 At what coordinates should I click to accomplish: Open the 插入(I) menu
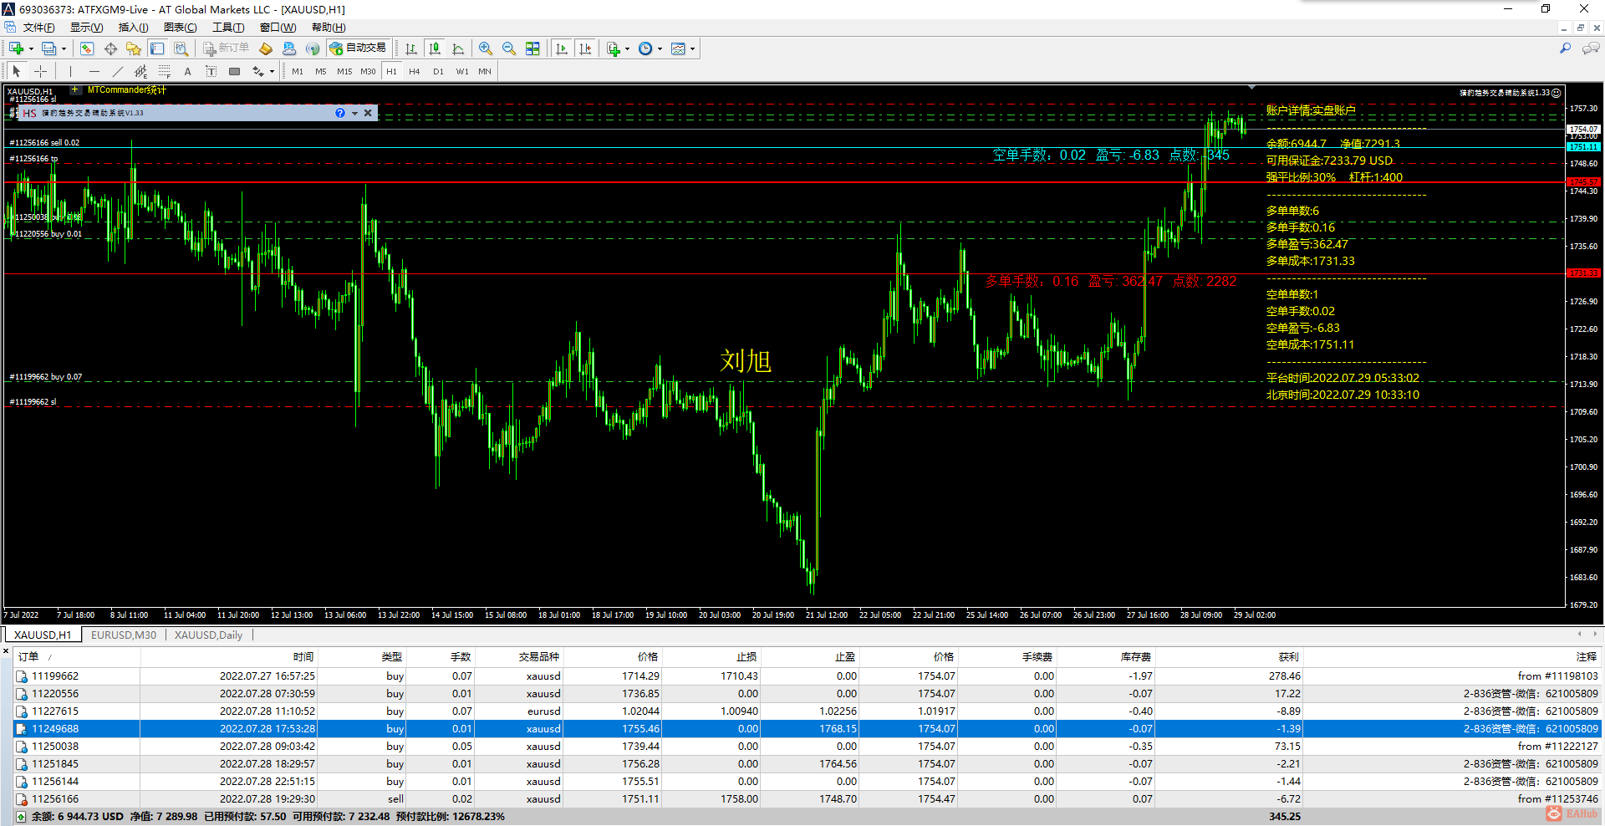(x=133, y=28)
